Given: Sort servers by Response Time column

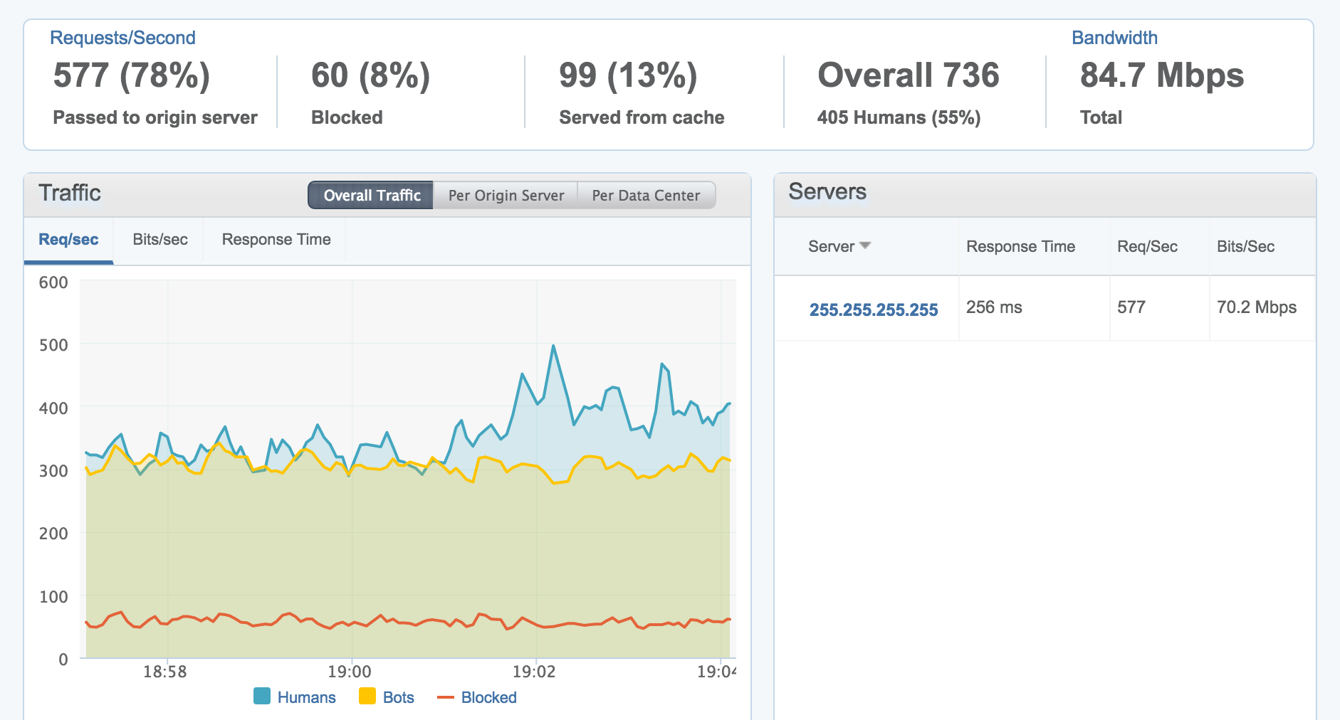Looking at the screenshot, I should pyautogui.click(x=1020, y=247).
